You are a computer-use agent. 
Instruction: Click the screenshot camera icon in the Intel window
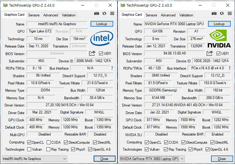click(x=97, y=14)
